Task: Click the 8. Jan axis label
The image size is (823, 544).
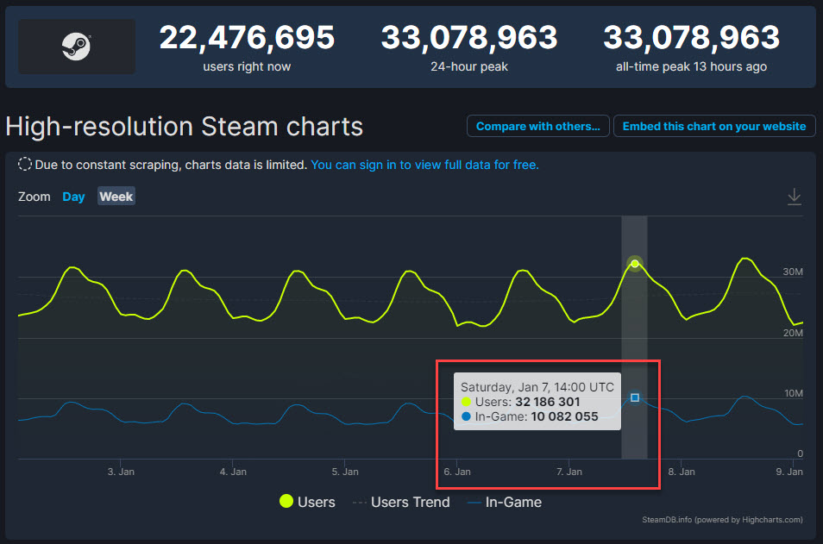Action: [682, 472]
